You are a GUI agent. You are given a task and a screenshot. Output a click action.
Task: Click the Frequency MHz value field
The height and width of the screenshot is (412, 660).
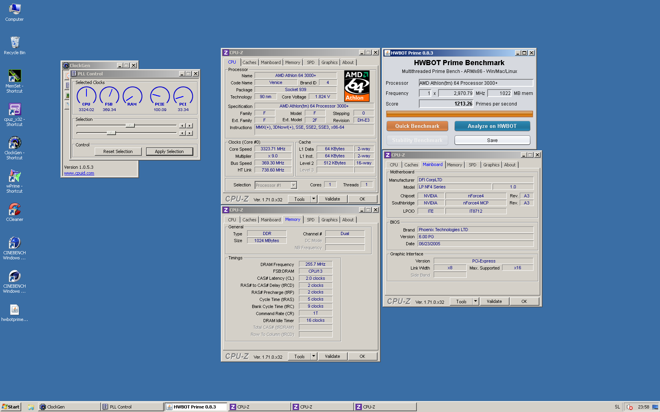(456, 93)
